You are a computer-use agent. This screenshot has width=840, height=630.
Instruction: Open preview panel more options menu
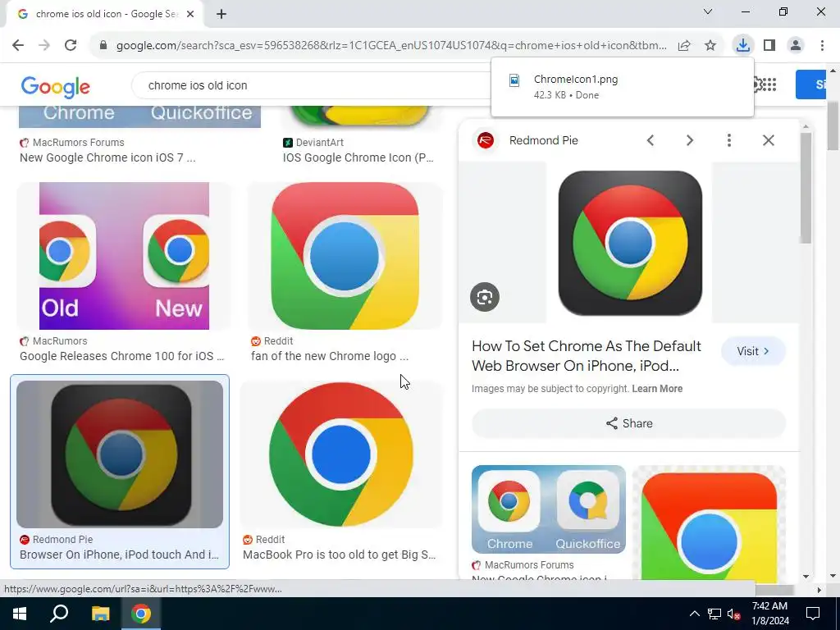(x=729, y=140)
